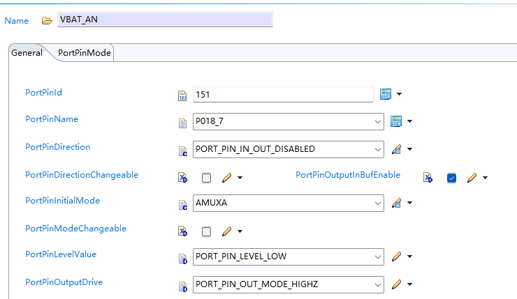Image resolution: width=517 pixels, height=299 pixels.
Task: Tick the PortPinModeChangeable checkbox
Action: pyautogui.click(x=206, y=231)
